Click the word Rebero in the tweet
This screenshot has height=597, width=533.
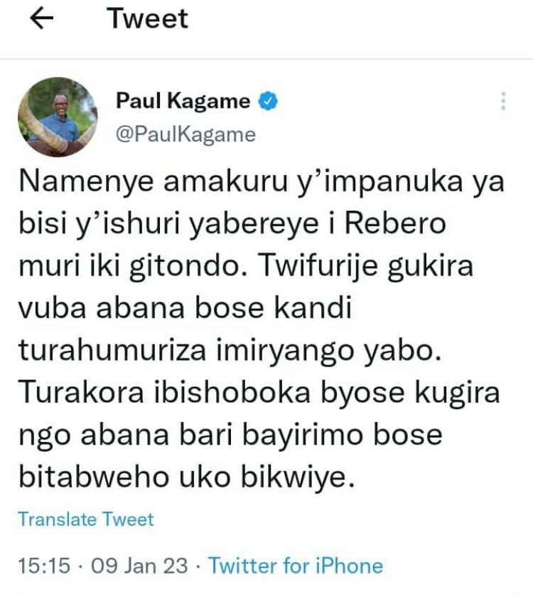point(395,223)
